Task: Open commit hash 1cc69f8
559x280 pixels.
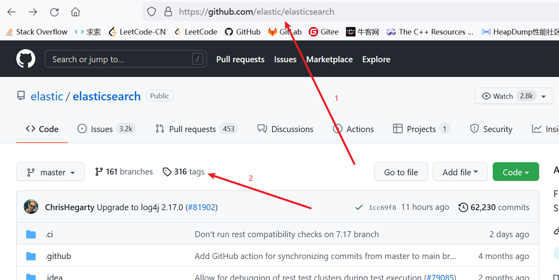Action: click(382, 207)
